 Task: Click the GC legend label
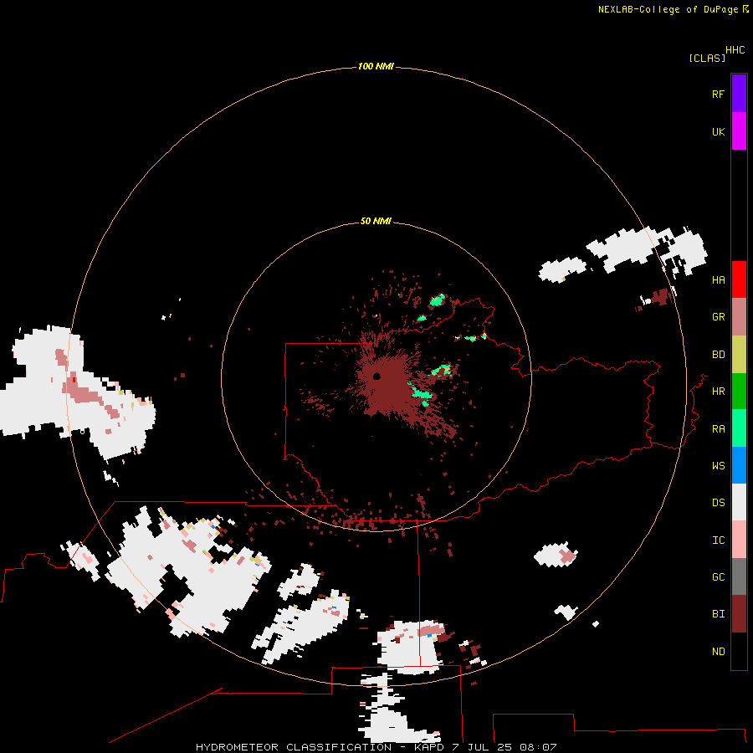pyautogui.click(x=719, y=577)
